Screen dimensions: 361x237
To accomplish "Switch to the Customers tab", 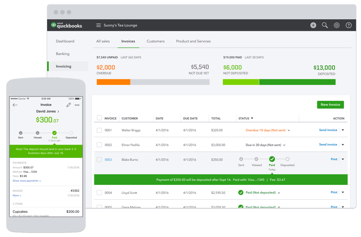I will [155, 41].
